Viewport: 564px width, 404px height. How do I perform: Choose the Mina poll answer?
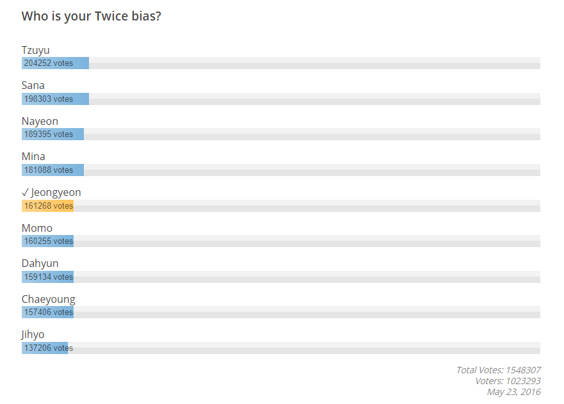33,157
